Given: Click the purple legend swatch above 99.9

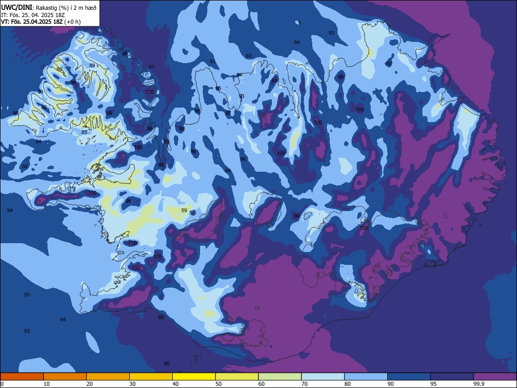Looking at the screenshot, I should [495, 377].
